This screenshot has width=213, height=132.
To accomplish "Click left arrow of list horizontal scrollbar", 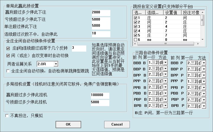I will coord(135,44).
